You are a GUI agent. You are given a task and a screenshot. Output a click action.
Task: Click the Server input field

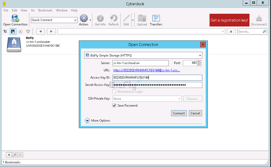[140, 63]
